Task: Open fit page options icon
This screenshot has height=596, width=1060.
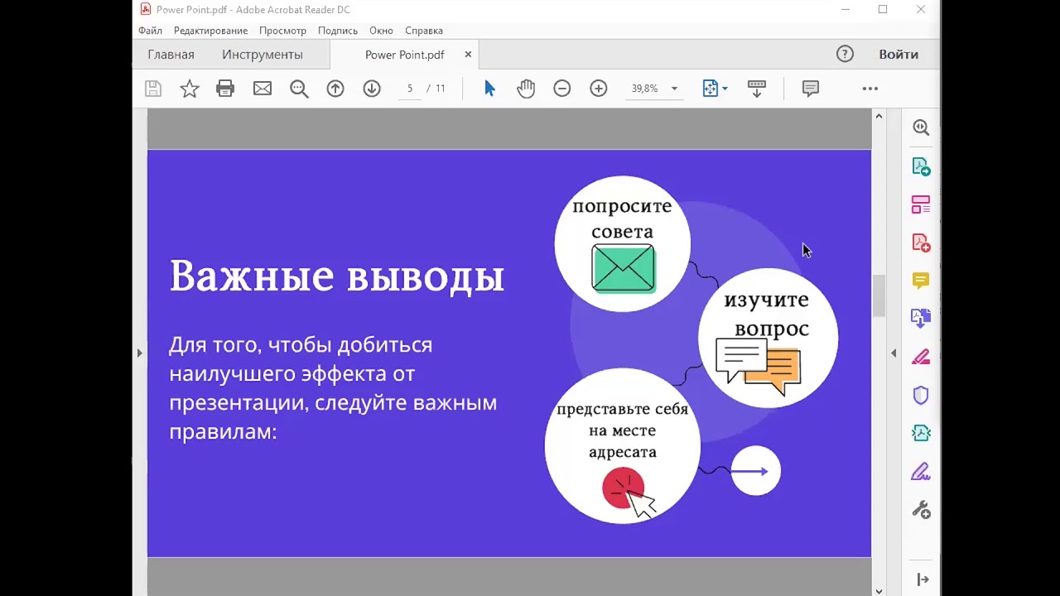Action: 715,89
